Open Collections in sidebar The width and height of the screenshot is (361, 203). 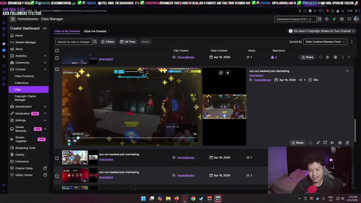pos(21,83)
